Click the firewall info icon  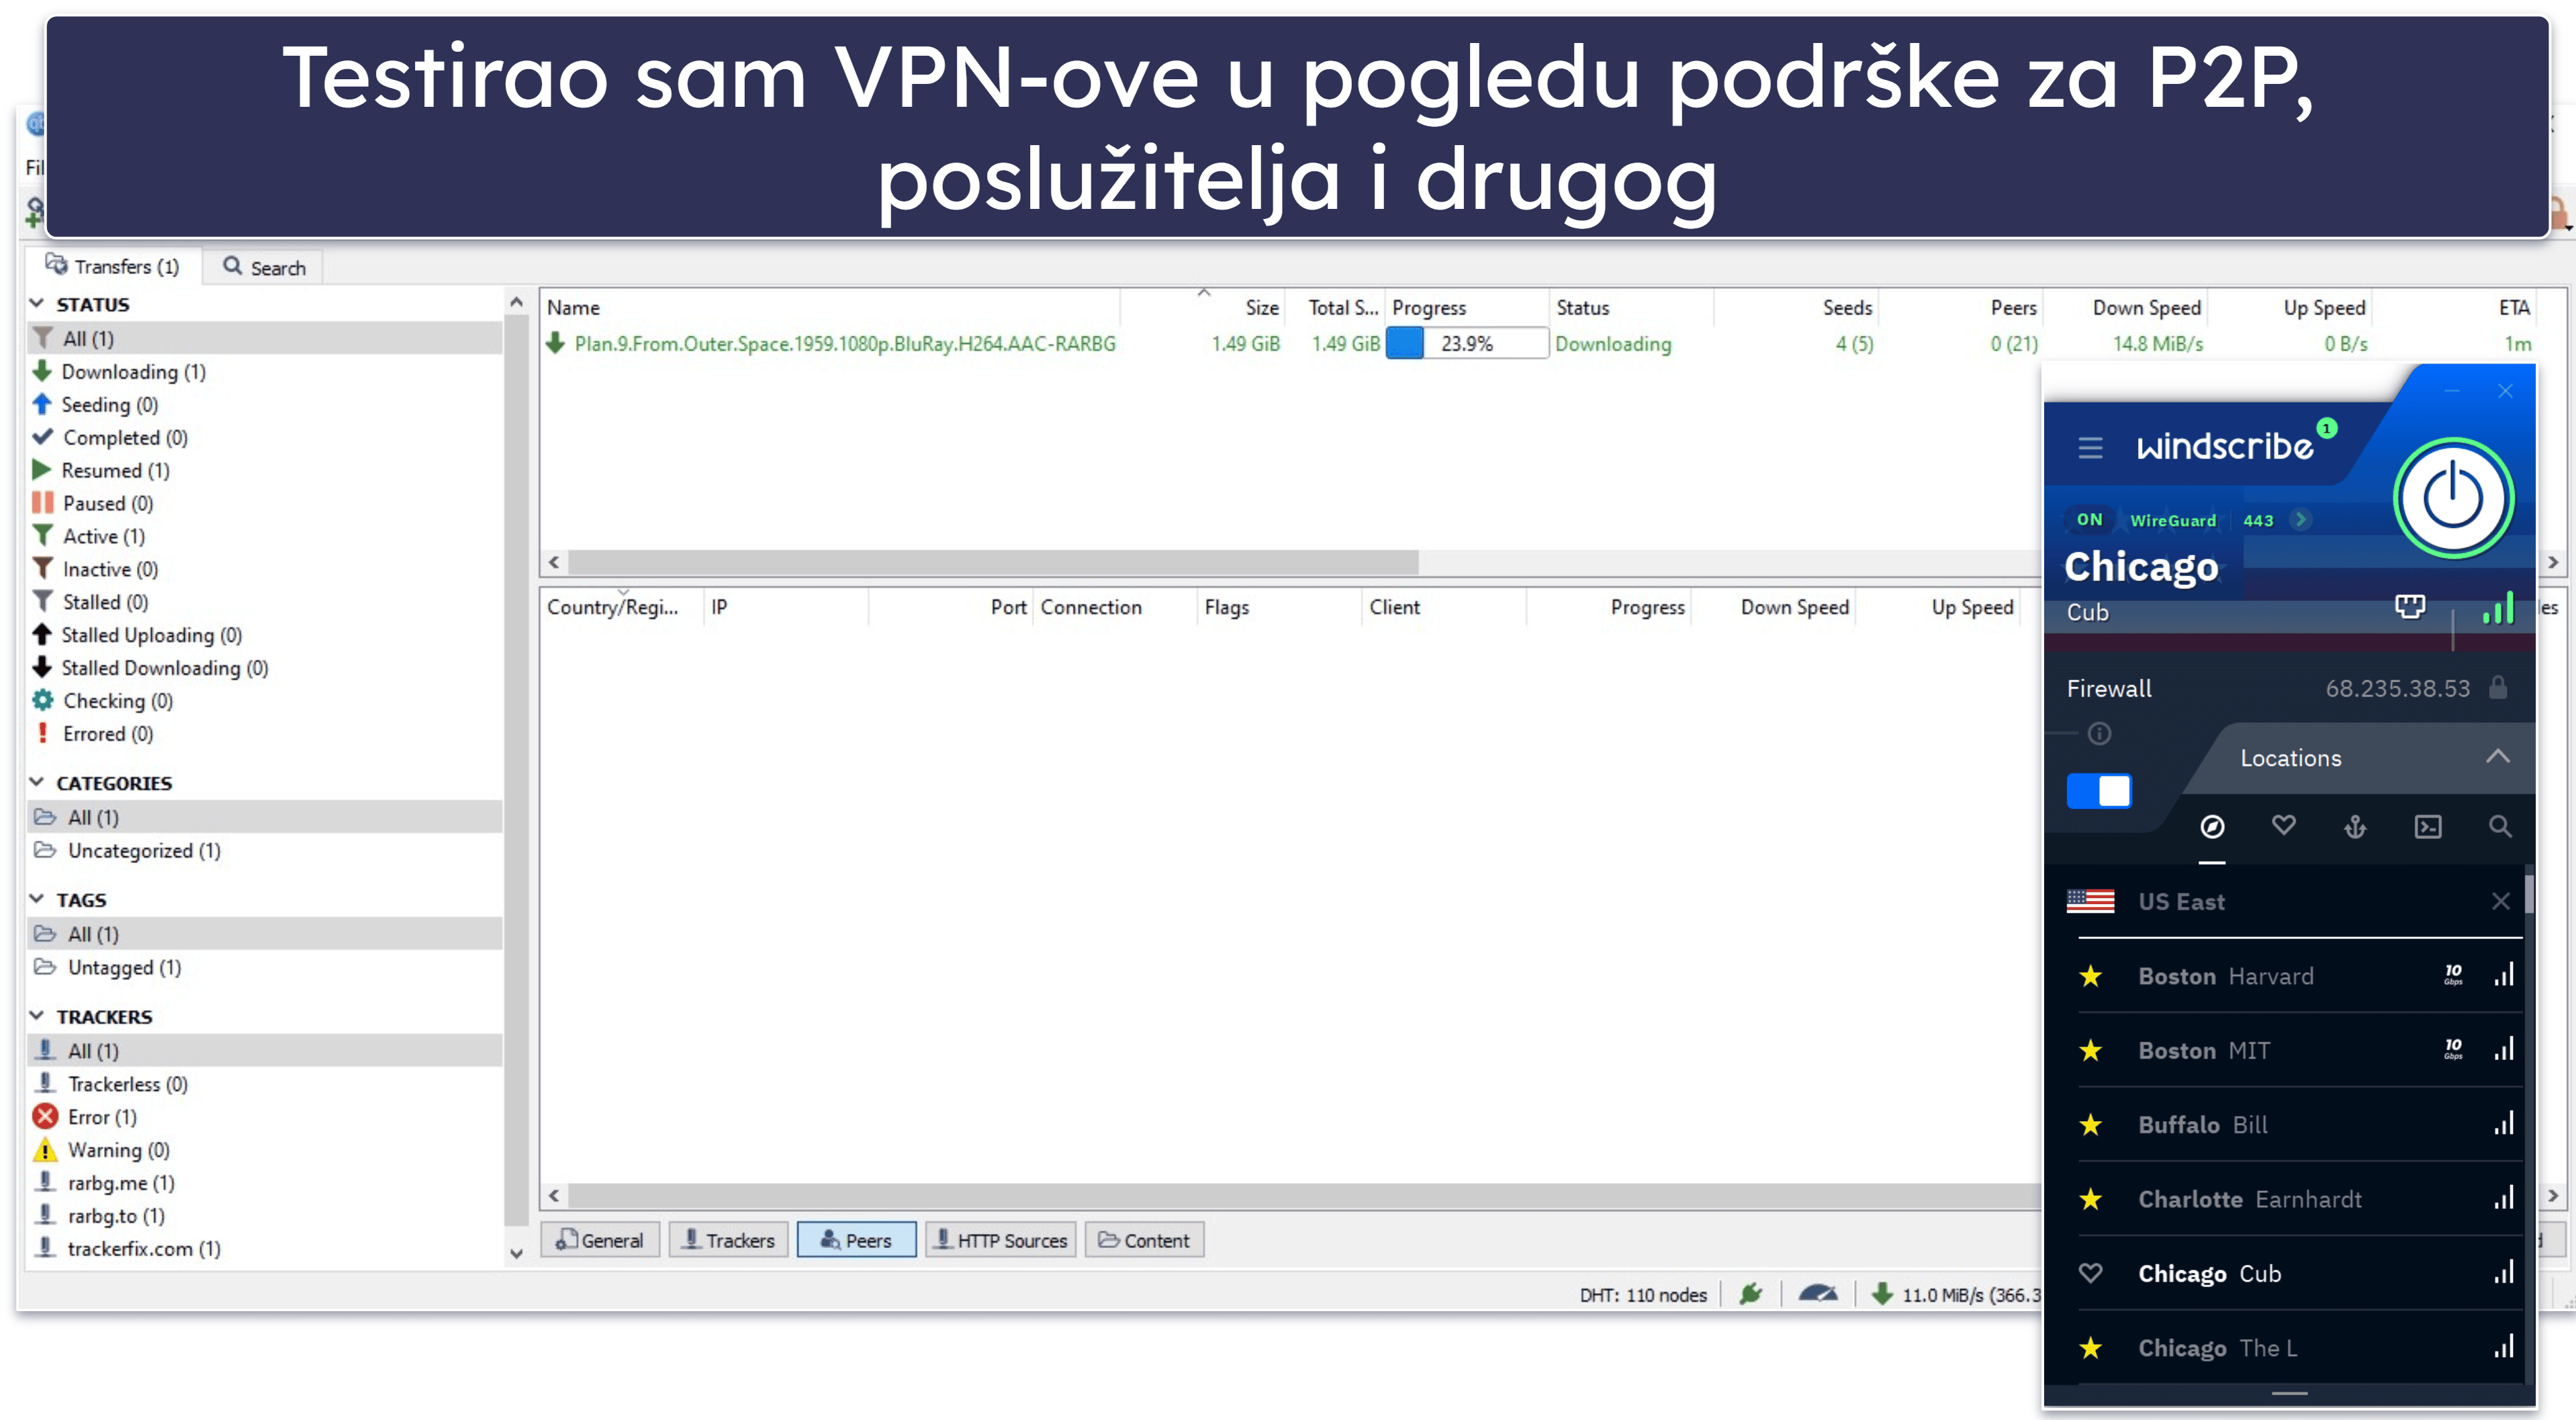click(2099, 734)
